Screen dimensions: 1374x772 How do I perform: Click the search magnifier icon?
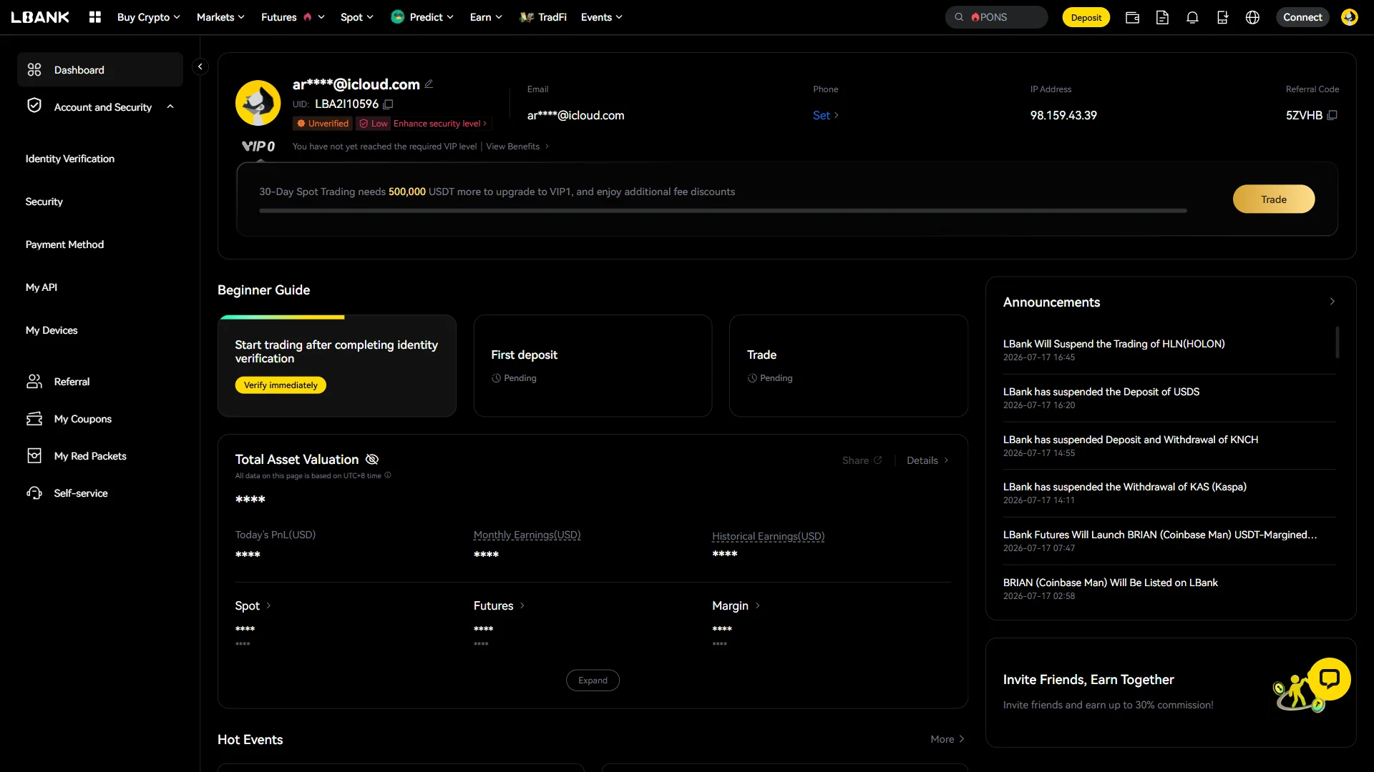pos(959,17)
